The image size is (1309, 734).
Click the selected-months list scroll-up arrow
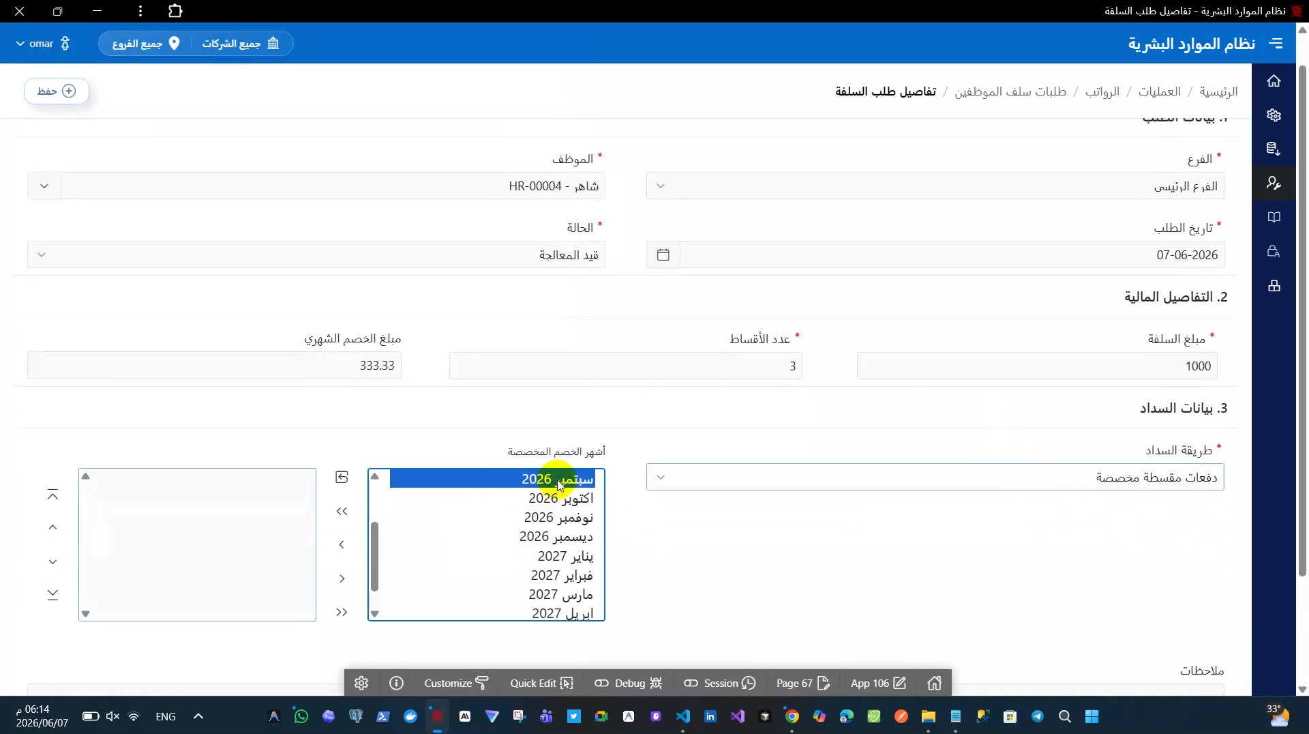[x=85, y=476]
